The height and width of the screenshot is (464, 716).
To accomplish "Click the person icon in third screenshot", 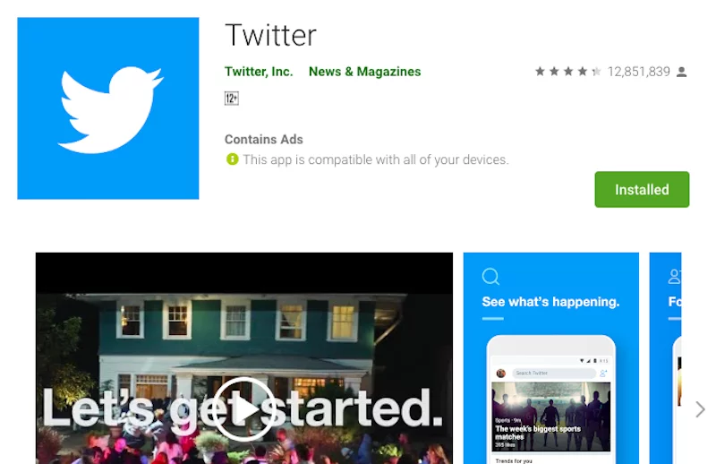I will tap(675, 277).
